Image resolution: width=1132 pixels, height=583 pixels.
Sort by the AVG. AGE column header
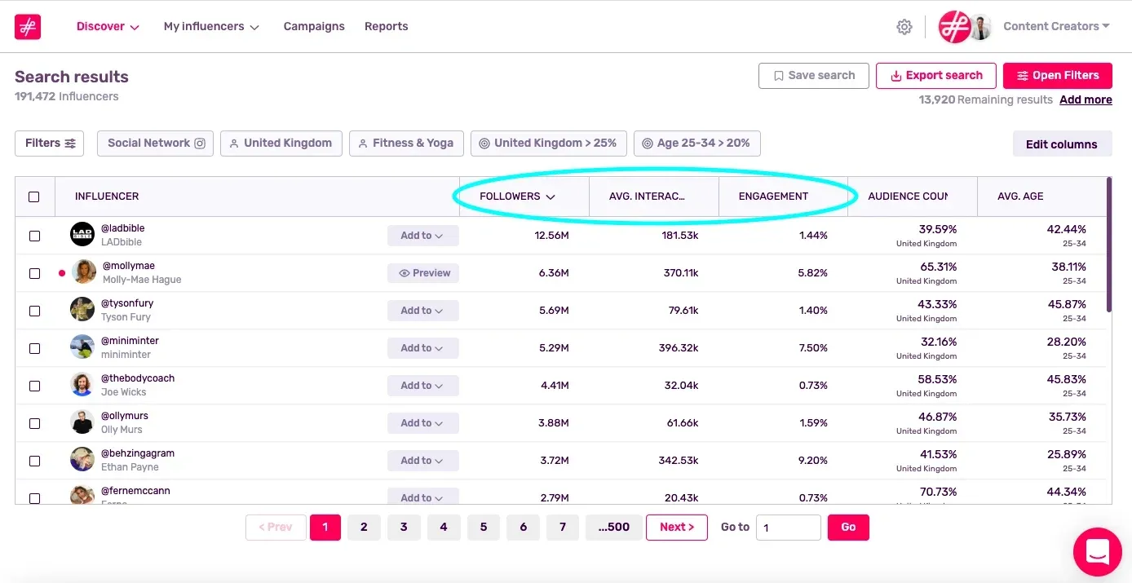pyautogui.click(x=1020, y=197)
